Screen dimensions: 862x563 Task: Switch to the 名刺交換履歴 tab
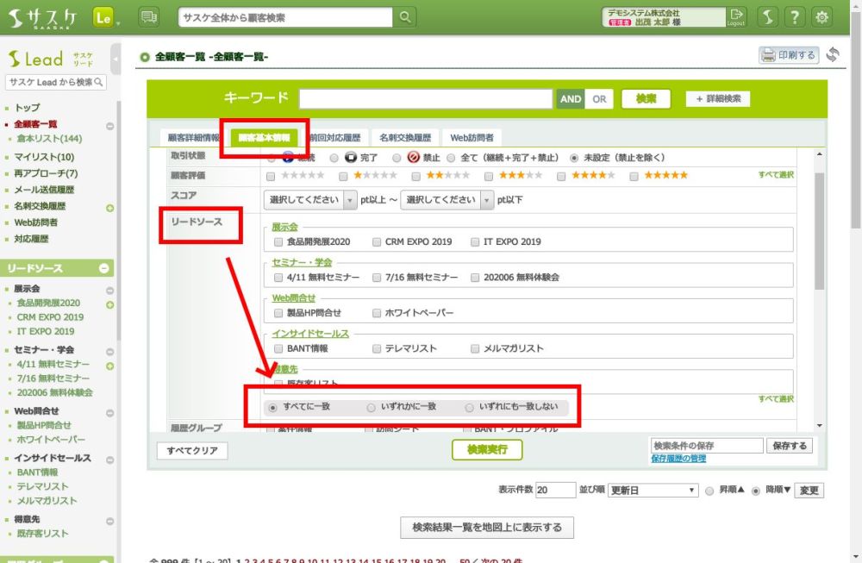[404, 138]
